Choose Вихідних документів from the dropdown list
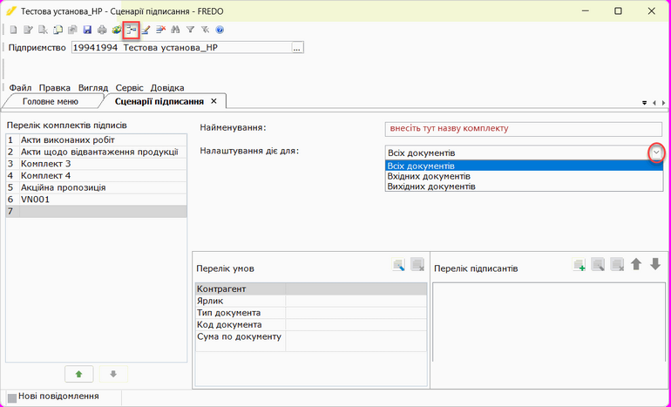The width and height of the screenshot is (671, 407). 524,187
